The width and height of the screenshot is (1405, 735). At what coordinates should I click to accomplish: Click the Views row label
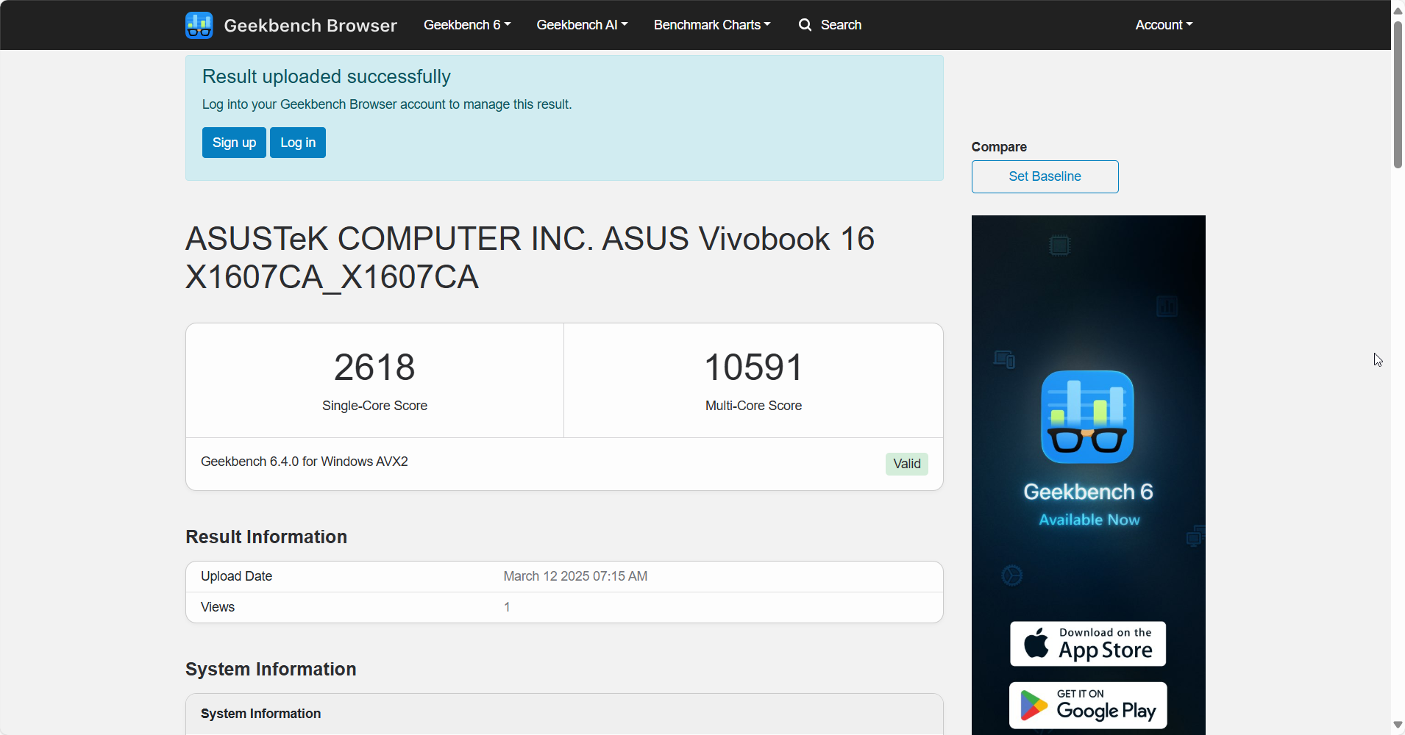pyautogui.click(x=218, y=607)
